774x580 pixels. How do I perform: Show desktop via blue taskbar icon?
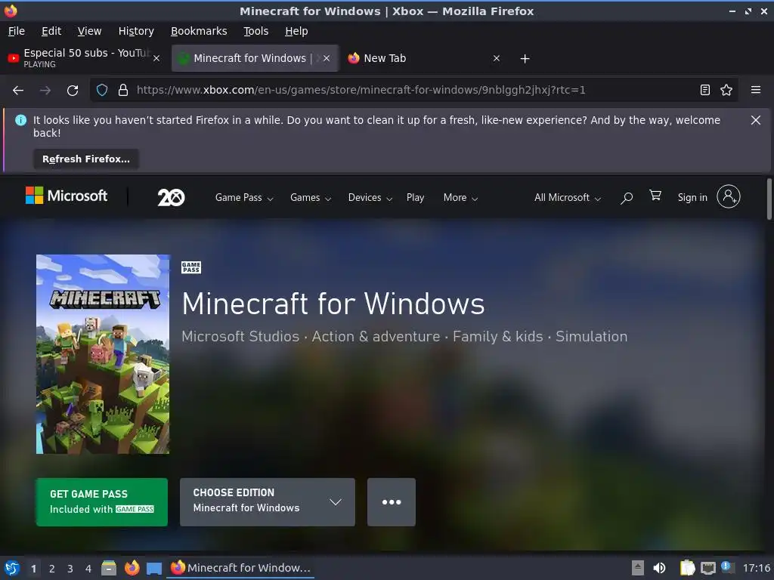pyautogui.click(x=154, y=569)
